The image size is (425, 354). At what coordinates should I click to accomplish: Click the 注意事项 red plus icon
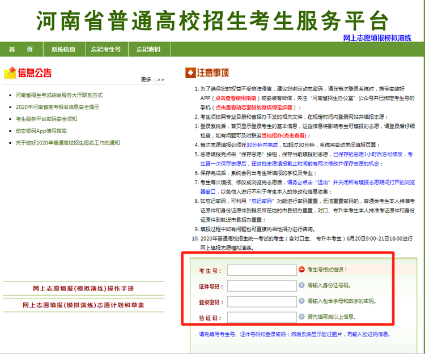click(x=190, y=73)
